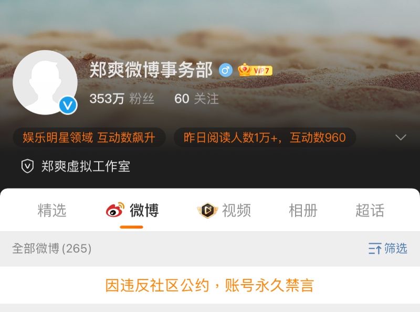Tap the 郑爽虚拟工作室 verification text
This screenshot has width=420, height=312.
tap(86, 166)
